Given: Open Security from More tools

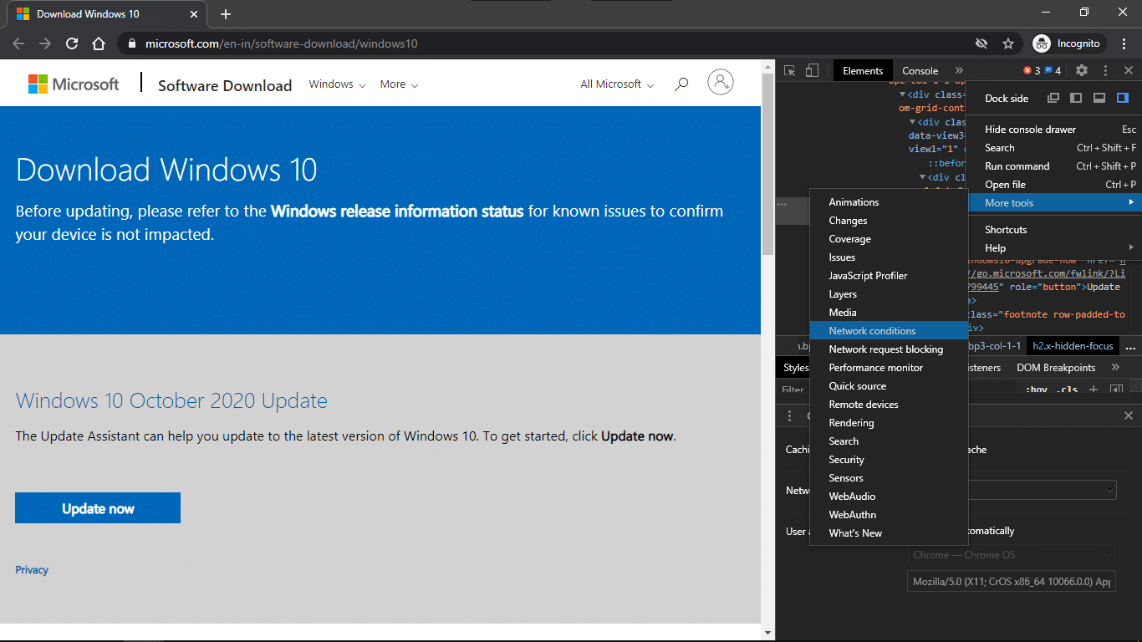Looking at the screenshot, I should [x=889, y=460].
